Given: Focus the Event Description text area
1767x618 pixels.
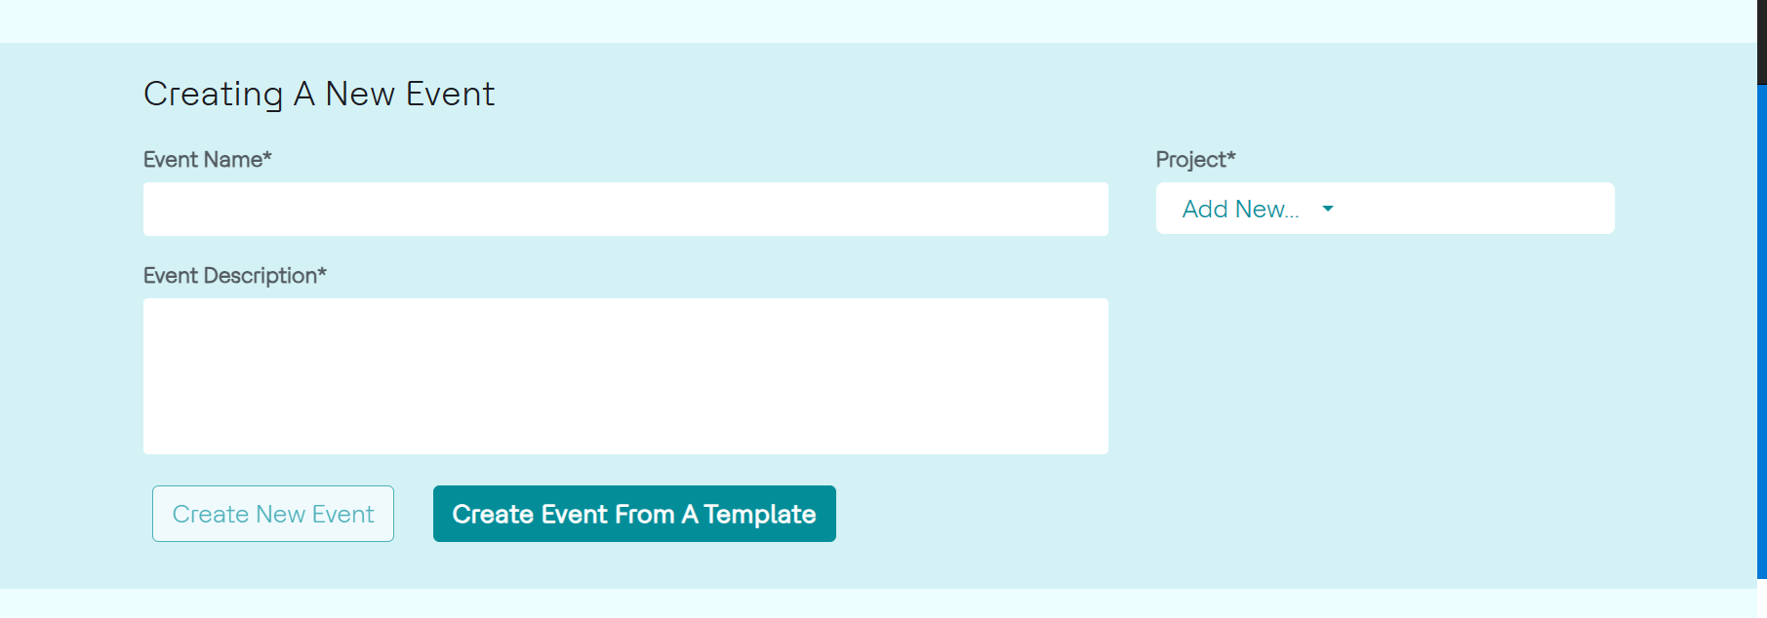Looking at the screenshot, I should (625, 375).
